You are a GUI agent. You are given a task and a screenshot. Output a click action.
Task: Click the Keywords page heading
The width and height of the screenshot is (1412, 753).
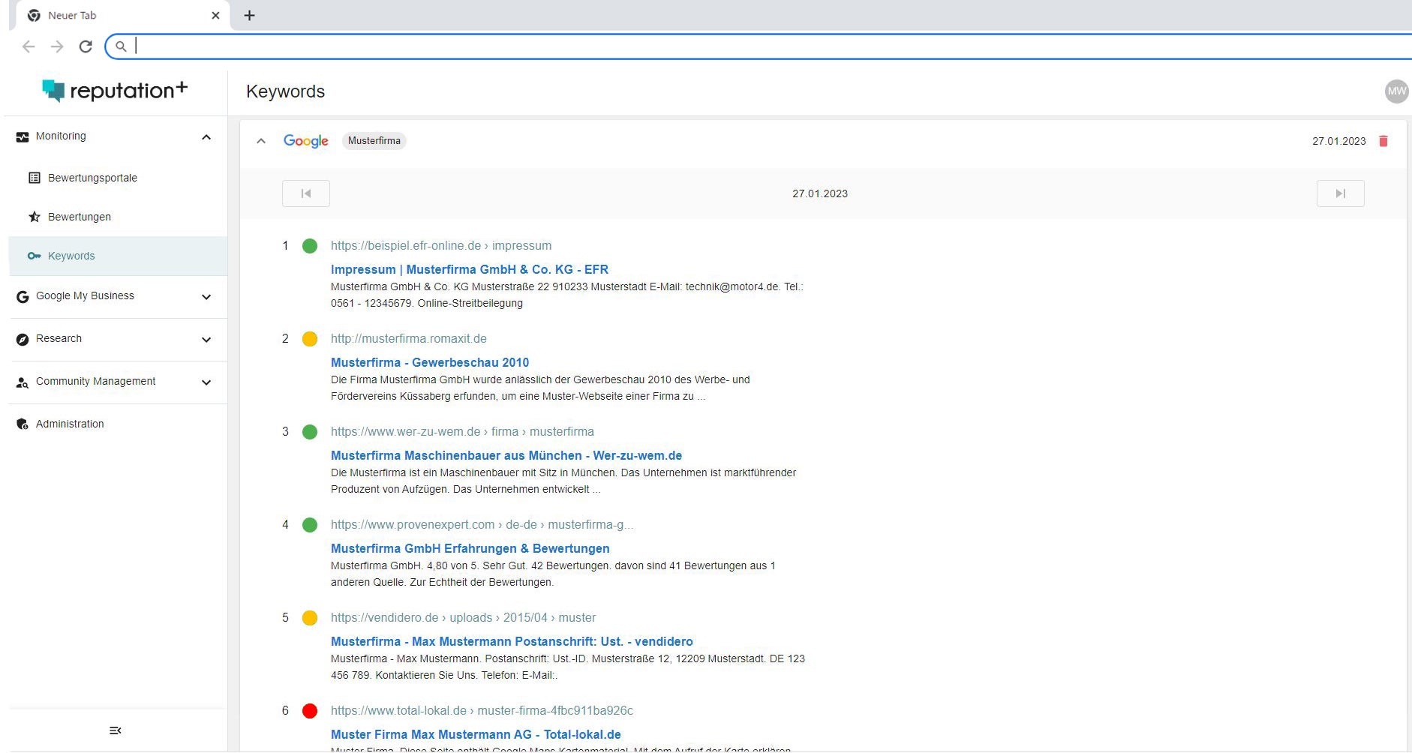click(x=285, y=91)
